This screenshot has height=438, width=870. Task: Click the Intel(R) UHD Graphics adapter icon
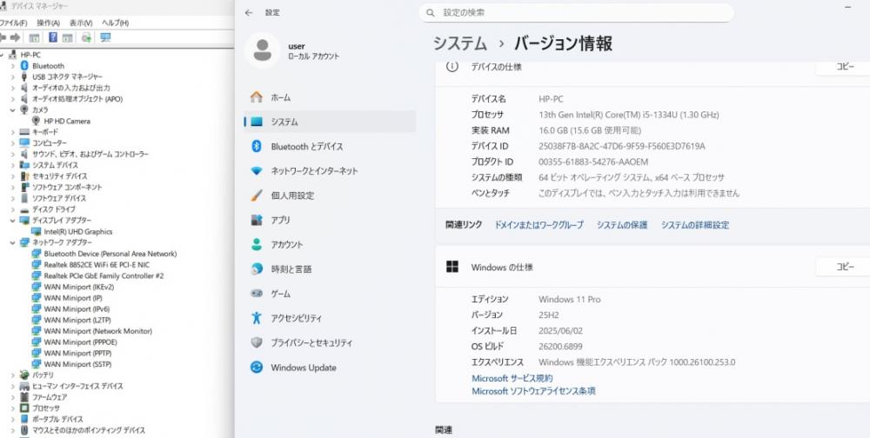(36, 232)
